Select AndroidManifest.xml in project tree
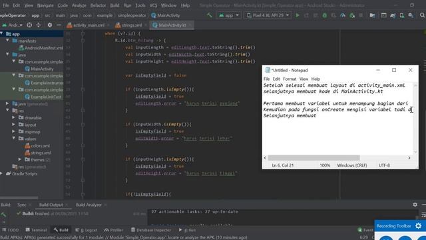 pyautogui.click(x=41, y=47)
